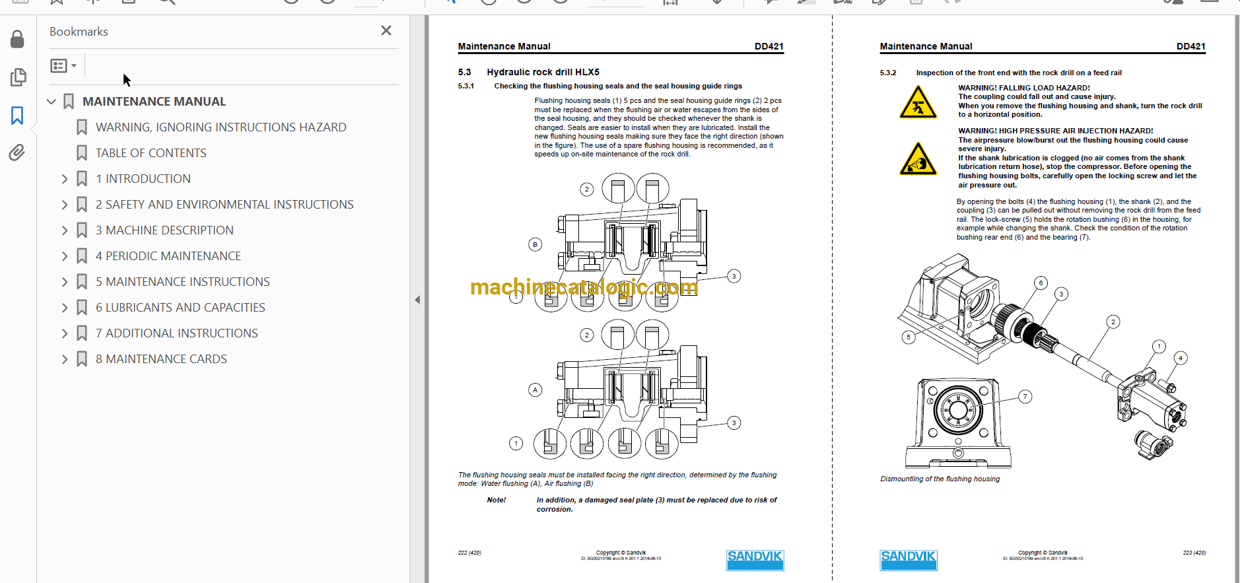Expand the 4 PERIODIC MAINTENANCE bookmark
The width and height of the screenshot is (1240, 583).
coord(65,256)
